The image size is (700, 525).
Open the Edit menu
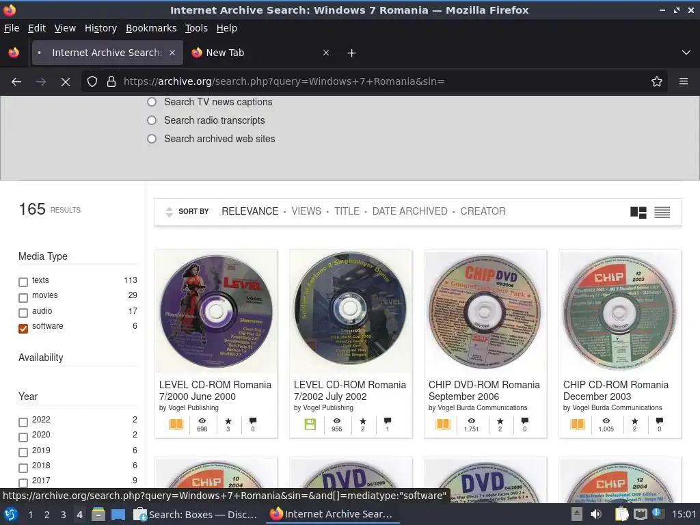coord(37,28)
